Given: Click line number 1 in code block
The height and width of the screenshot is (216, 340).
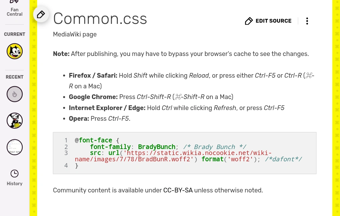Looking at the screenshot, I should click(66, 140).
